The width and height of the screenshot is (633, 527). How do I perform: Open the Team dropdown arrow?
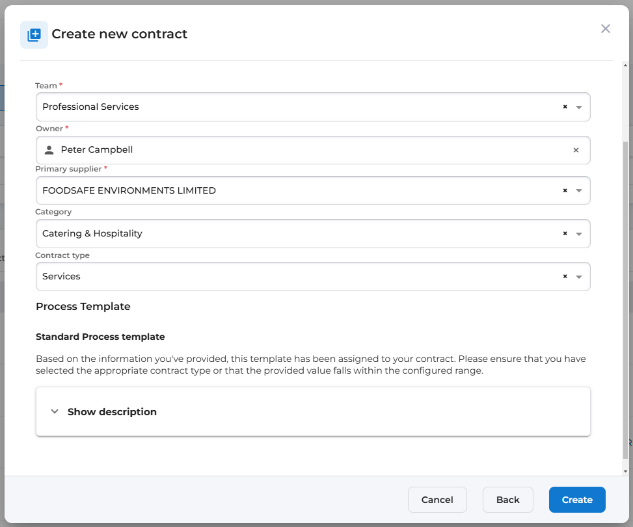579,107
